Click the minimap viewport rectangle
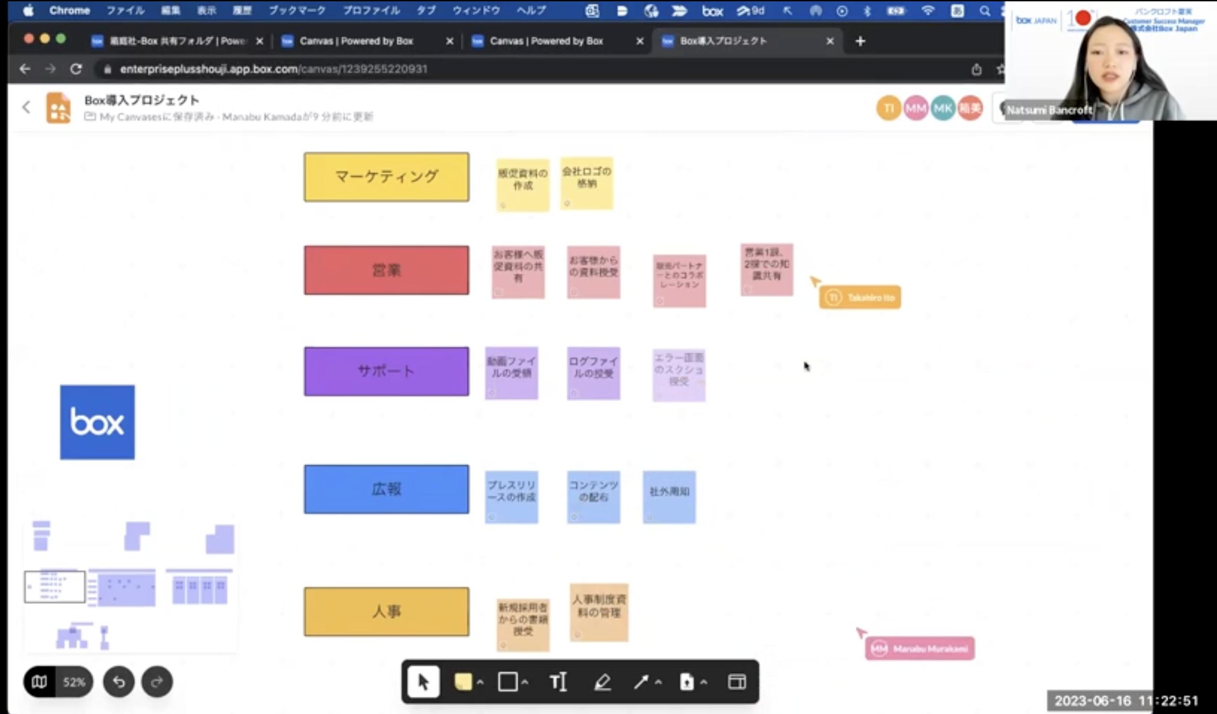This screenshot has height=714, width=1217. tap(54, 587)
